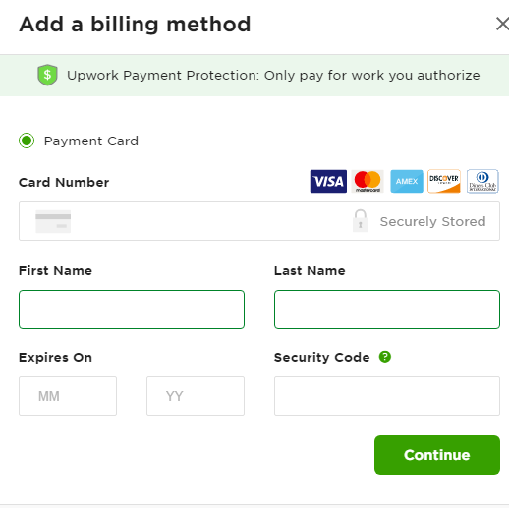Click the Mastercard logo
Image resolution: width=509 pixels, height=508 pixels.
(368, 181)
